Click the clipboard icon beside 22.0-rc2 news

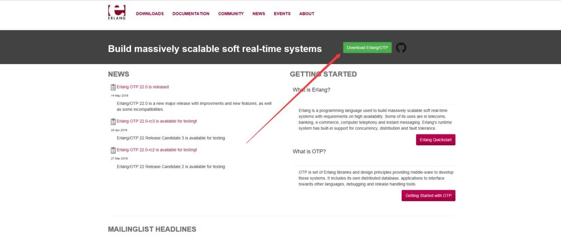coord(113,150)
